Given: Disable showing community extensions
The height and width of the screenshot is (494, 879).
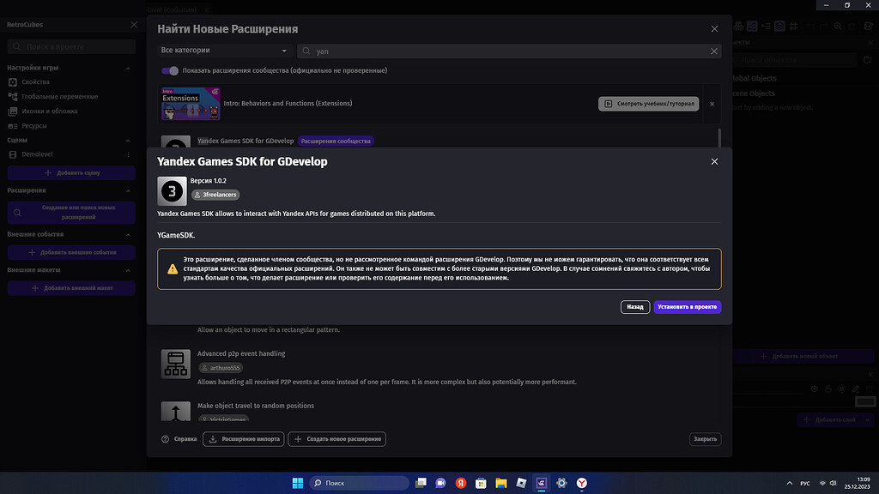Looking at the screenshot, I should [x=170, y=70].
